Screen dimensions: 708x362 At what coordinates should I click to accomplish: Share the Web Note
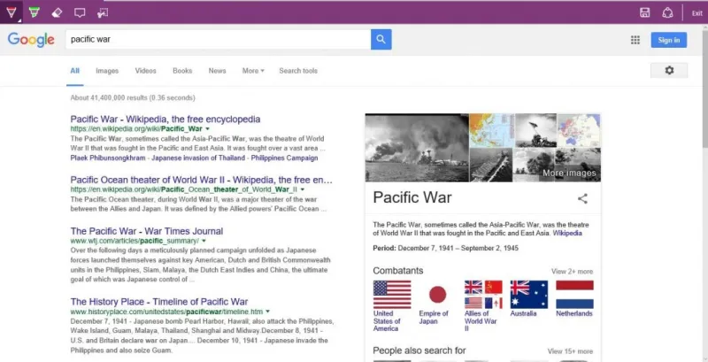click(x=667, y=12)
